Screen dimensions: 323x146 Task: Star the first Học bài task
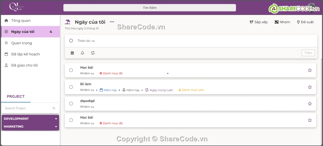click(x=310, y=70)
